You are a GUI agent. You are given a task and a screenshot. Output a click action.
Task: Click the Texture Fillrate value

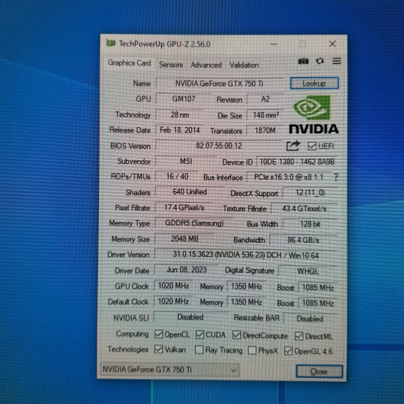(x=304, y=209)
